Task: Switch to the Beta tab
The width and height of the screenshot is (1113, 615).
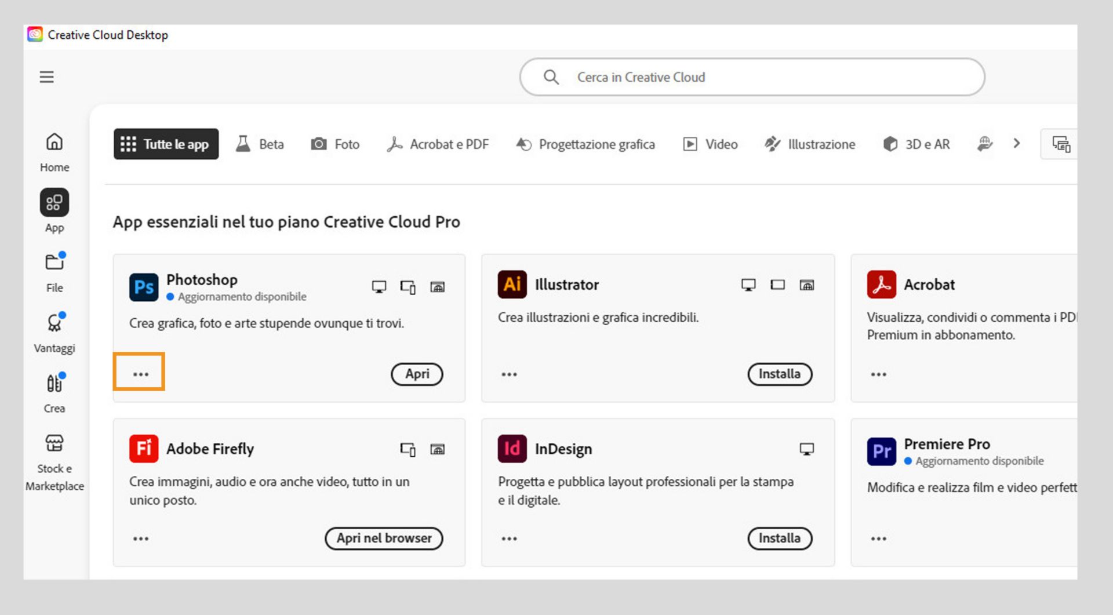Action: click(x=260, y=144)
